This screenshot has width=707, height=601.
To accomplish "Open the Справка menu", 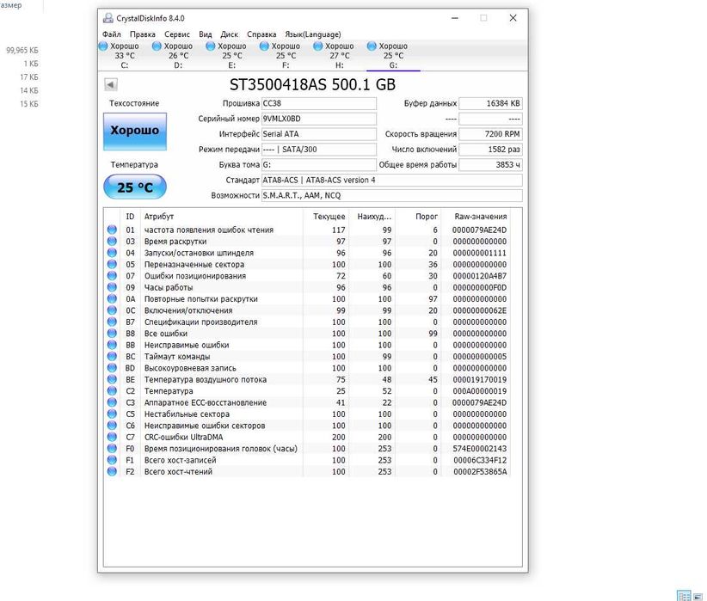I will point(261,34).
